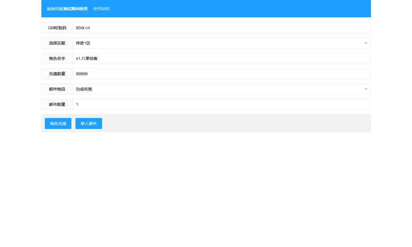Open the 使用说明 tab in header
The height and width of the screenshot is (247, 412).
point(101,9)
